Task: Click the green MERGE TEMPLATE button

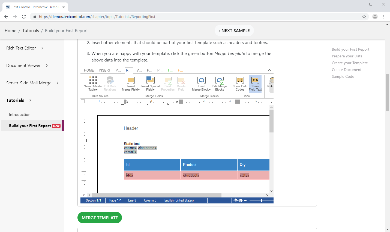Action: point(100,218)
